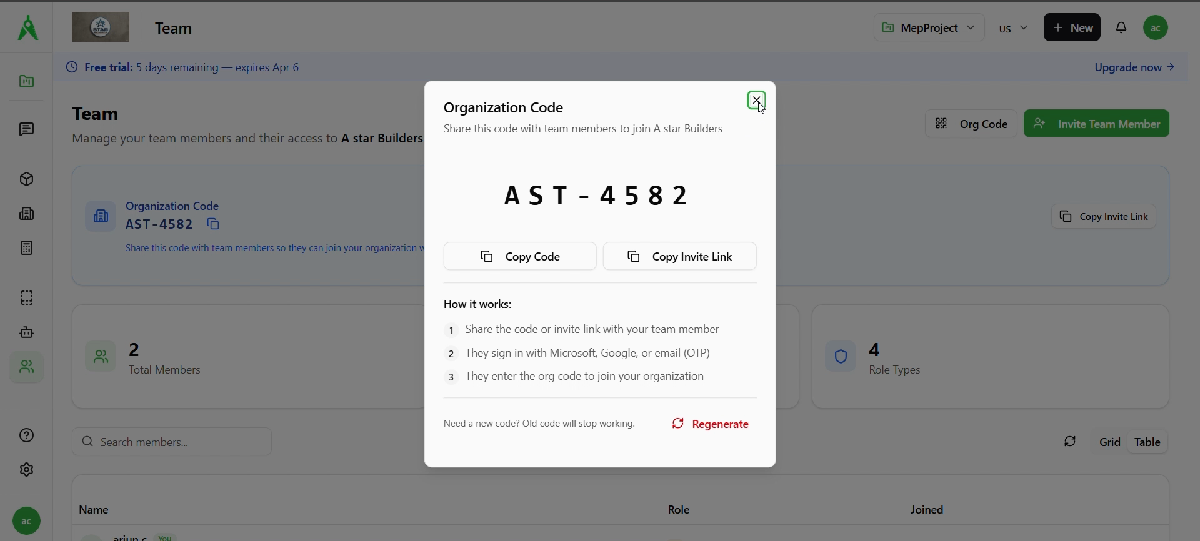Switch to Table view

[1147, 442]
